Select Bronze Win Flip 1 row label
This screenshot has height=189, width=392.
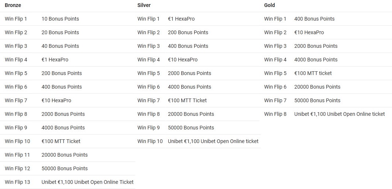[16, 19]
